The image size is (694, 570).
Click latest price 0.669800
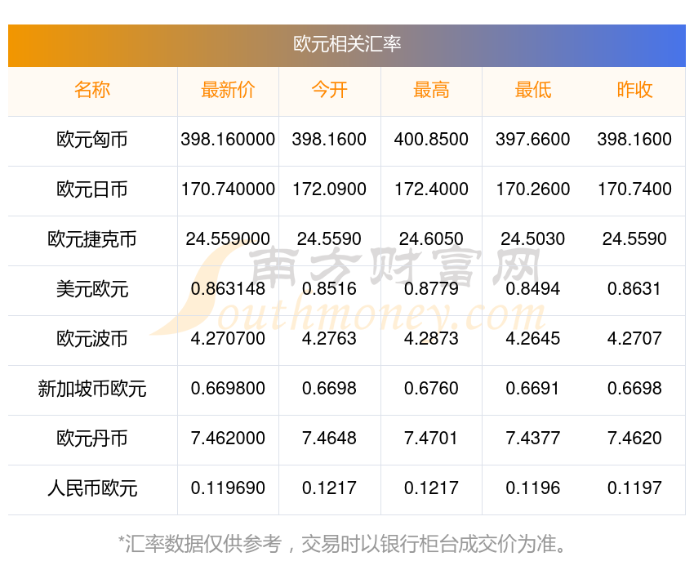coord(228,389)
